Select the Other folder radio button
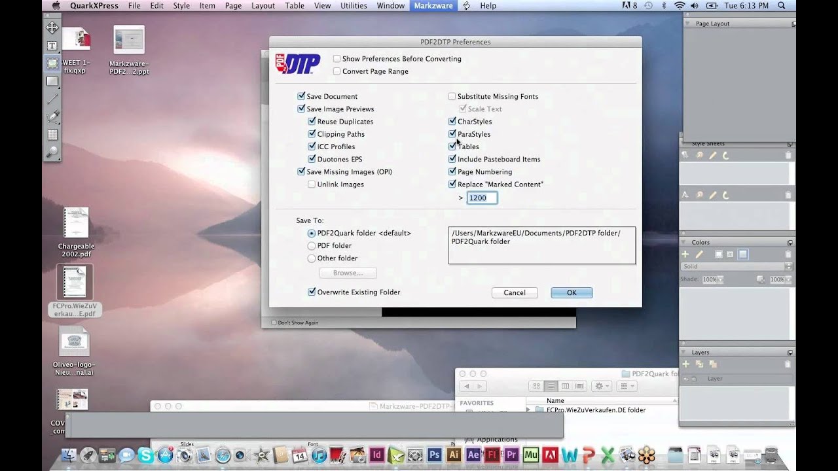Viewport: 838px width, 471px height. 312,258
